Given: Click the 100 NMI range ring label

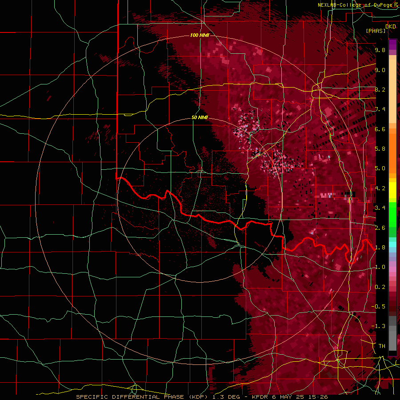Looking at the screenshot, I should tap(200, 35).
